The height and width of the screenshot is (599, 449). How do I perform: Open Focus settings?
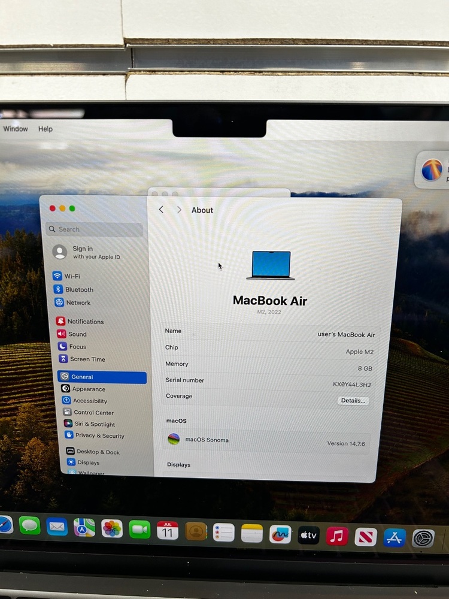72,346
